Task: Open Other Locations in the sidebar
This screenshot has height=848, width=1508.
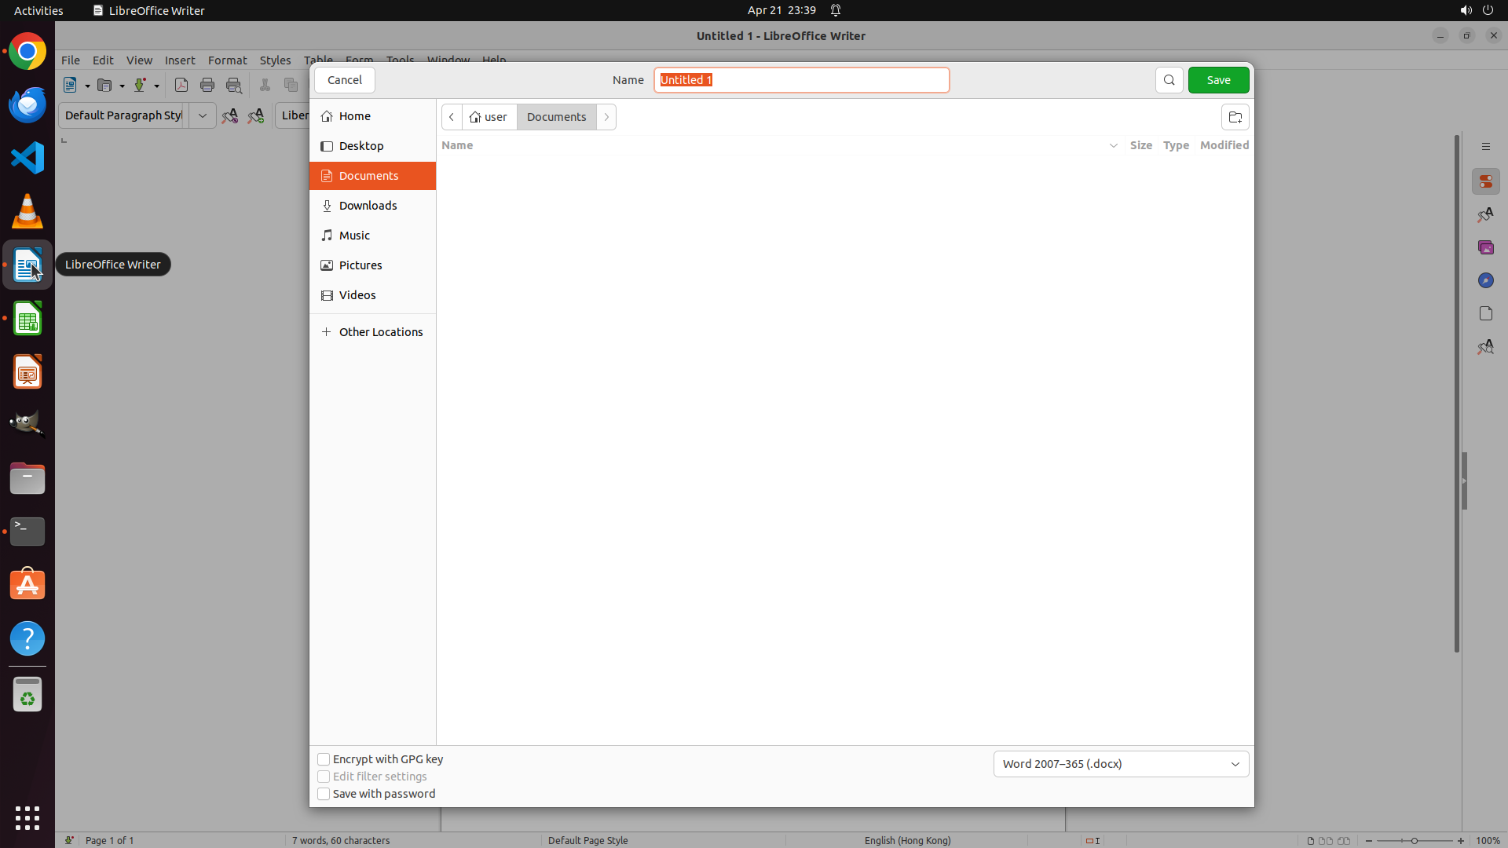Action: tap(380, 332)
